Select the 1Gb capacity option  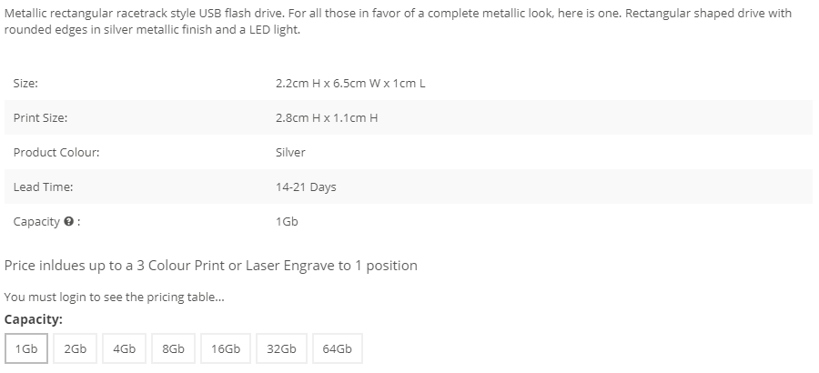point(26,349)
